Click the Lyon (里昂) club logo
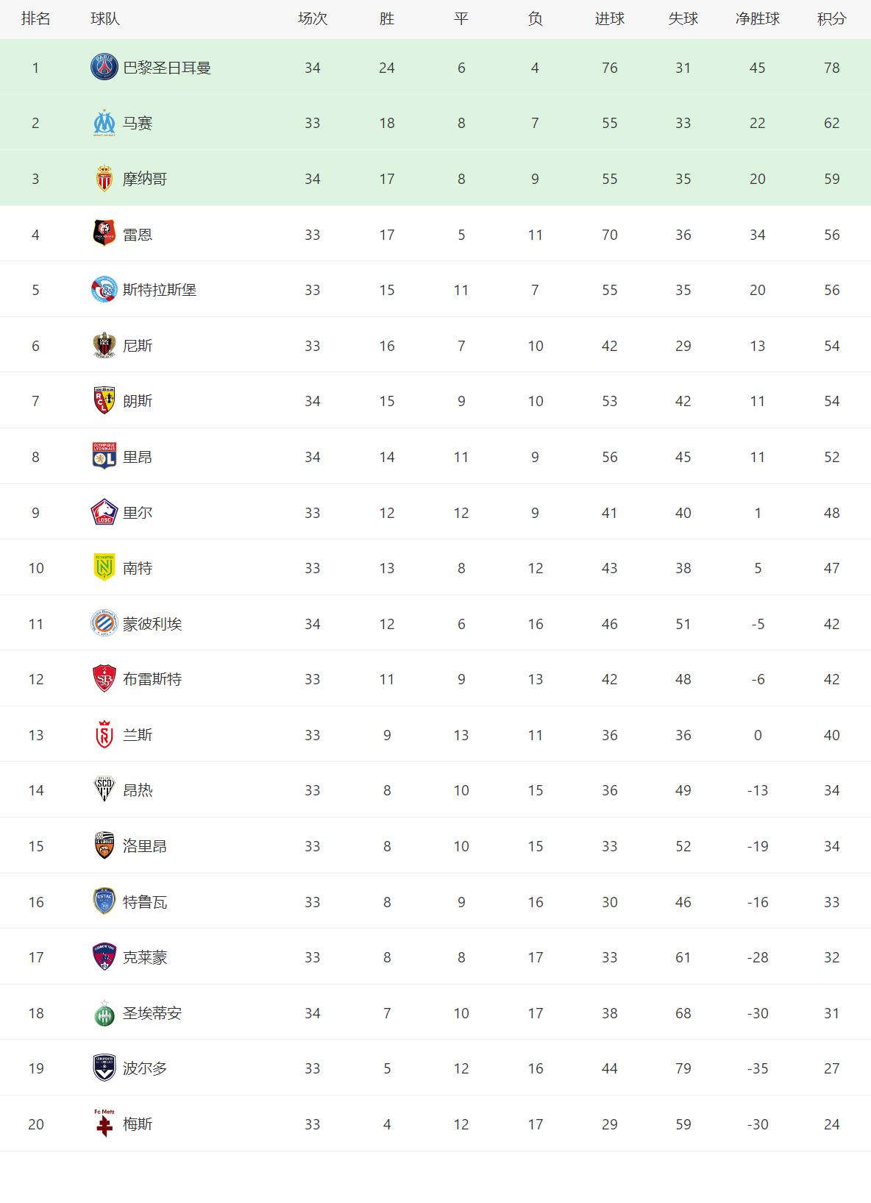Image resolution: width=871 pixels, height=1203 pixels. coord(104,457)
